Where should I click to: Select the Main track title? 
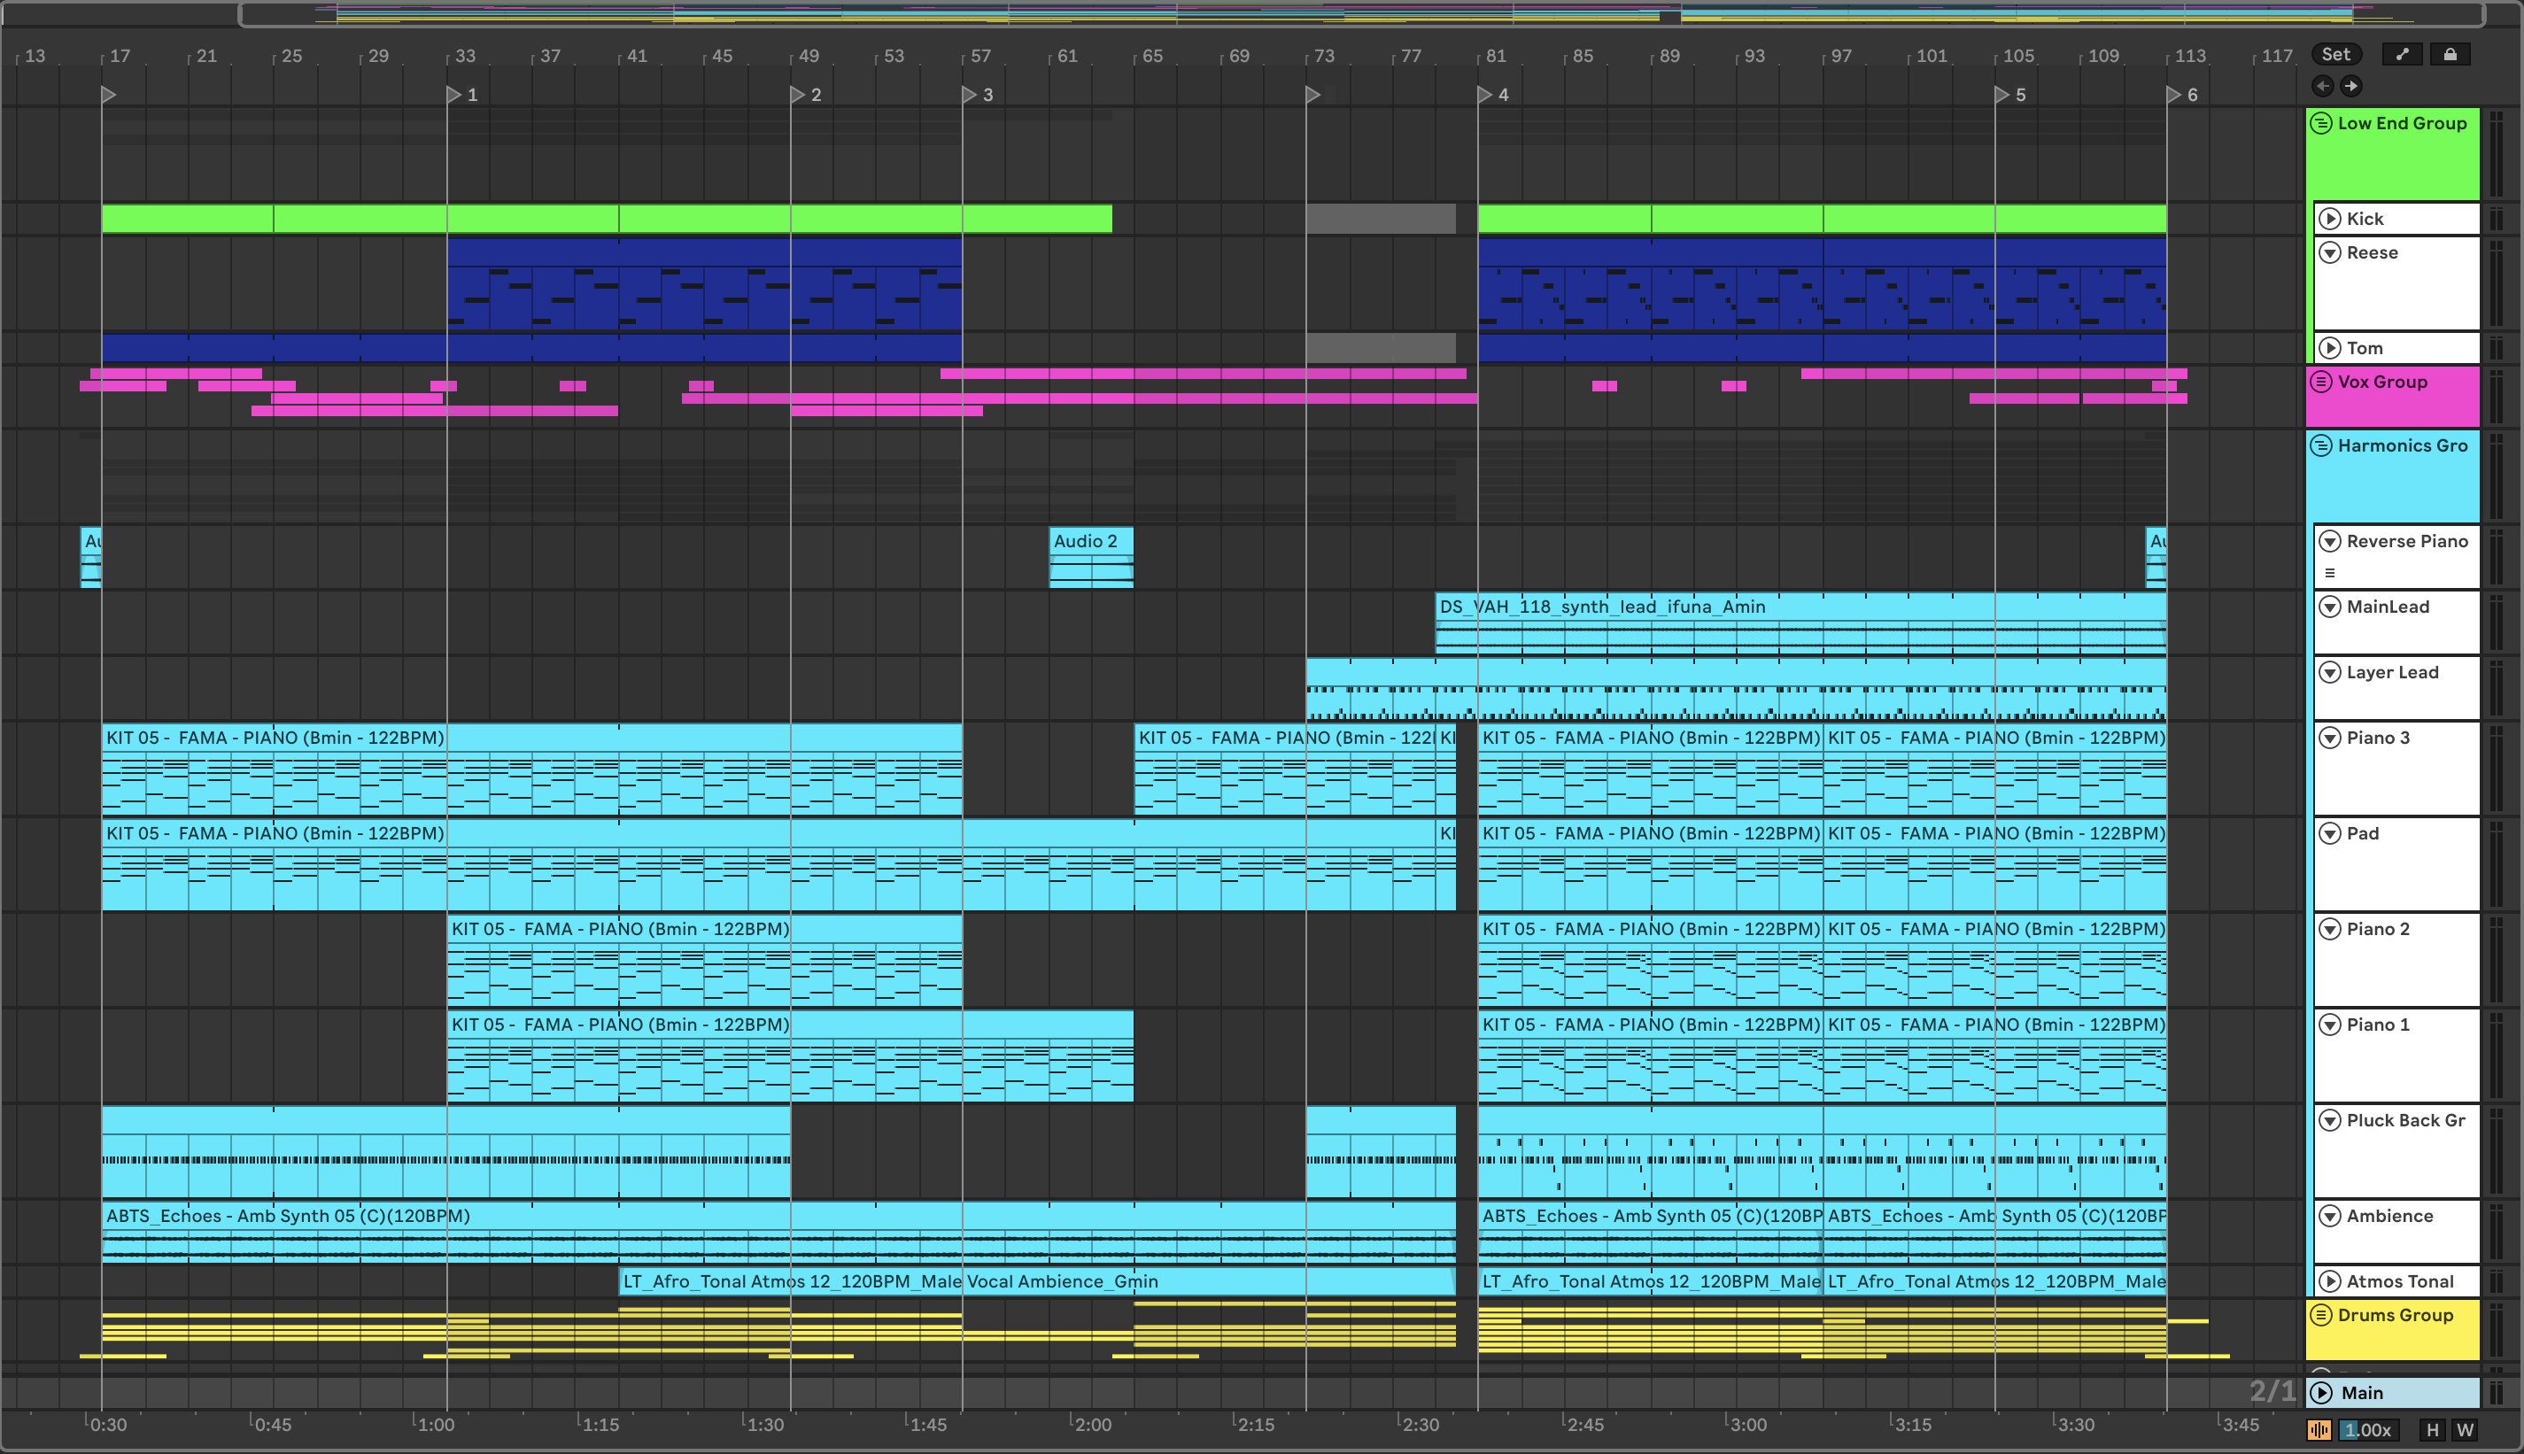click(x=2362, y=1393)
